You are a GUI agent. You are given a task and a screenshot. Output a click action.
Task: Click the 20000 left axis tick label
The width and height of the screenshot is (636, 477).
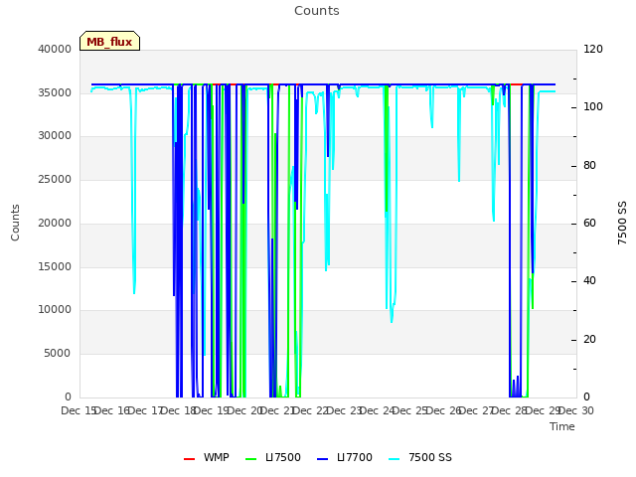coord(55,223)
